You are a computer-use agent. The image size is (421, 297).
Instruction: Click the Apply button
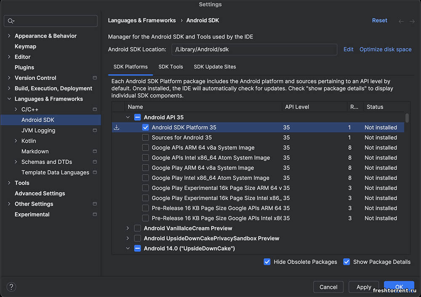364,287
